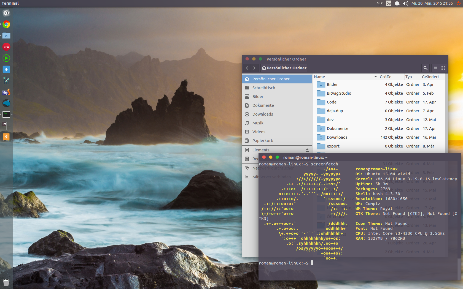Toggle sort order via Name column arrow
The image size is (463, 289).
375,77
